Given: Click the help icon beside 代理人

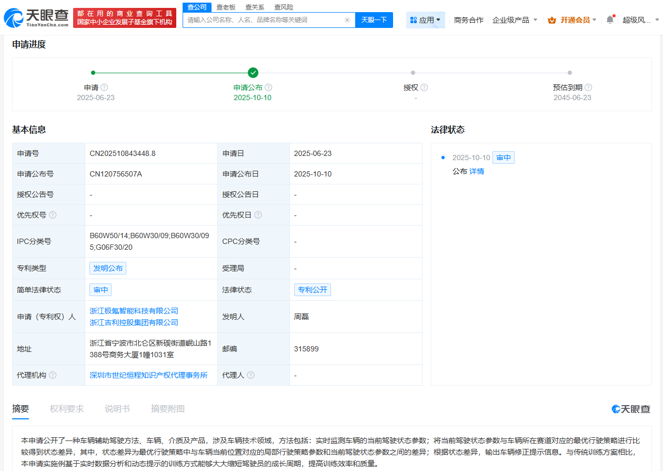Looking at the screenshot, I should (x=250, y=375).
